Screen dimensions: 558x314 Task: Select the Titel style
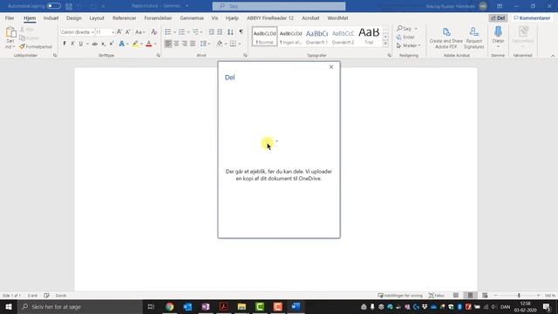[369, 37]
